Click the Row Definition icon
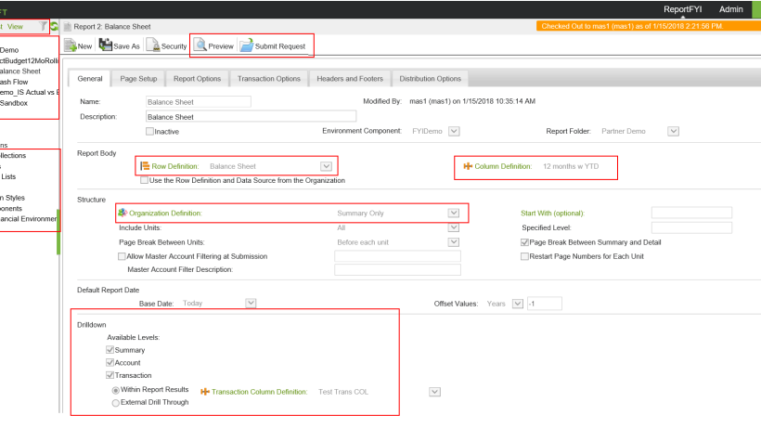The height and width of the screenshot is (428, 761). (x=145, y=166)
